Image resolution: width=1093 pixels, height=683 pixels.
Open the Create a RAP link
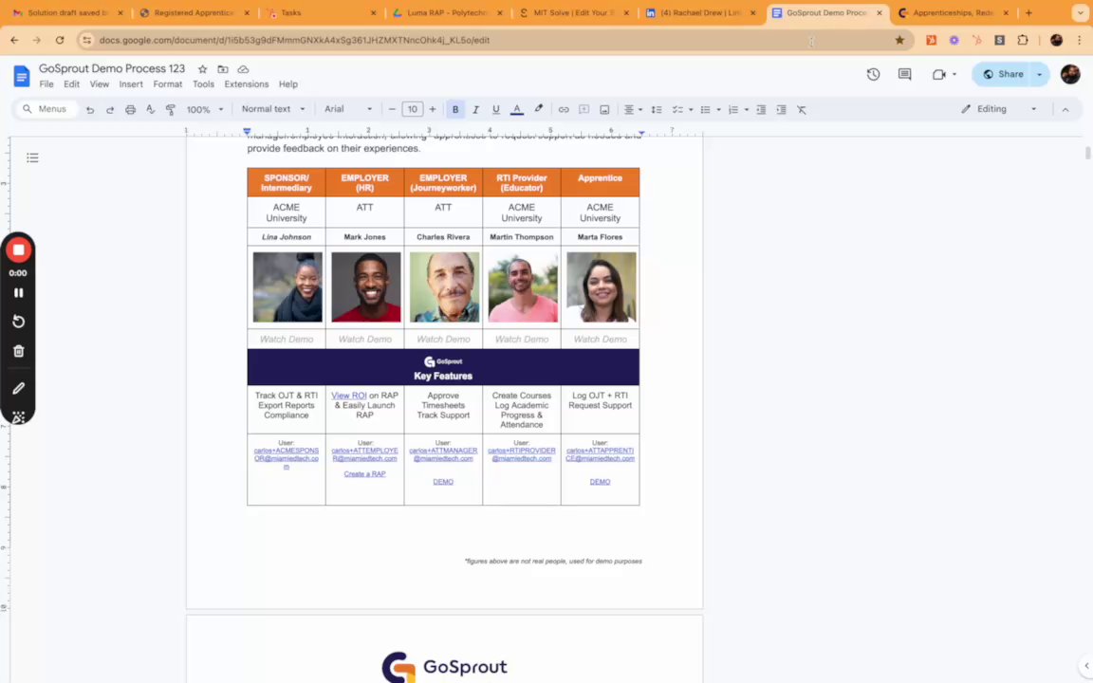click(364, 474)
